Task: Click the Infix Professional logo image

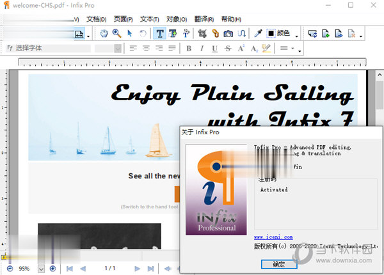Action: (216, 190)
